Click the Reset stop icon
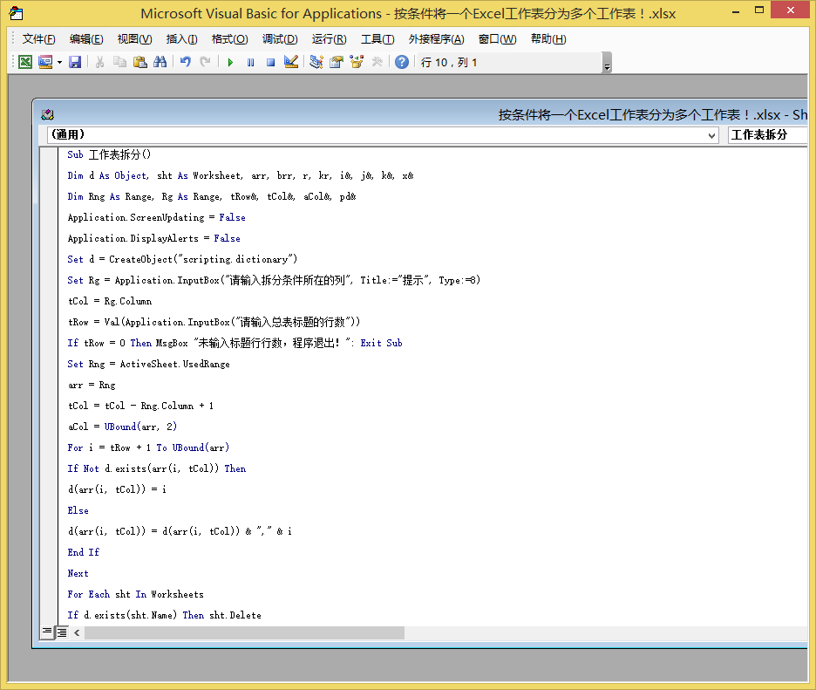The width and height of the screenshot is (816, 690). point(270,63)
